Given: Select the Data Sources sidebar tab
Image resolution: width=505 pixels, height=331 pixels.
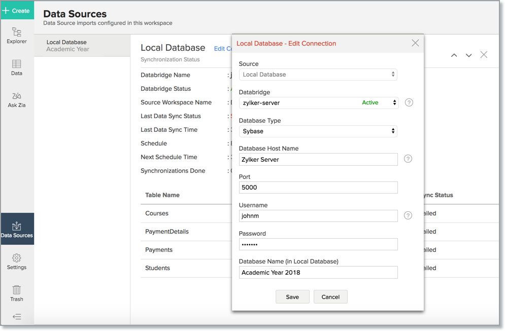Looking at the screenshot, I should click(17, 229).
